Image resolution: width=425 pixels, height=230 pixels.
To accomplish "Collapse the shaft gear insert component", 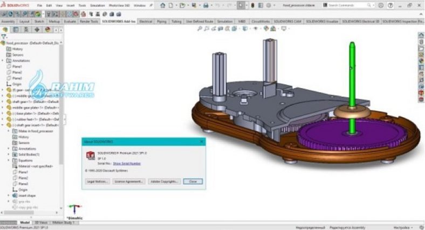I will [3, 125].
